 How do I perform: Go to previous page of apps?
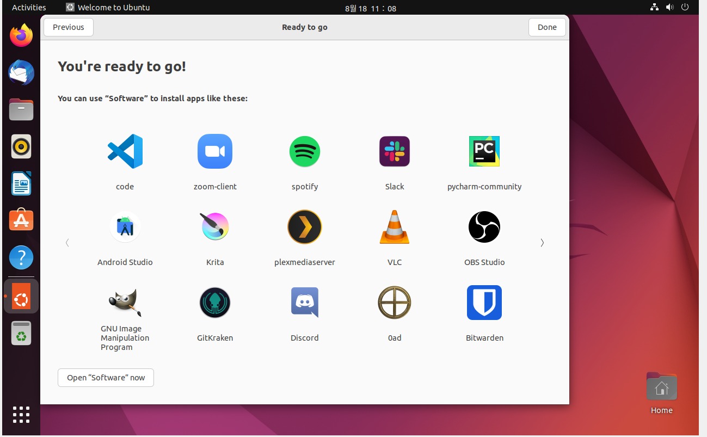pos(67,243)
